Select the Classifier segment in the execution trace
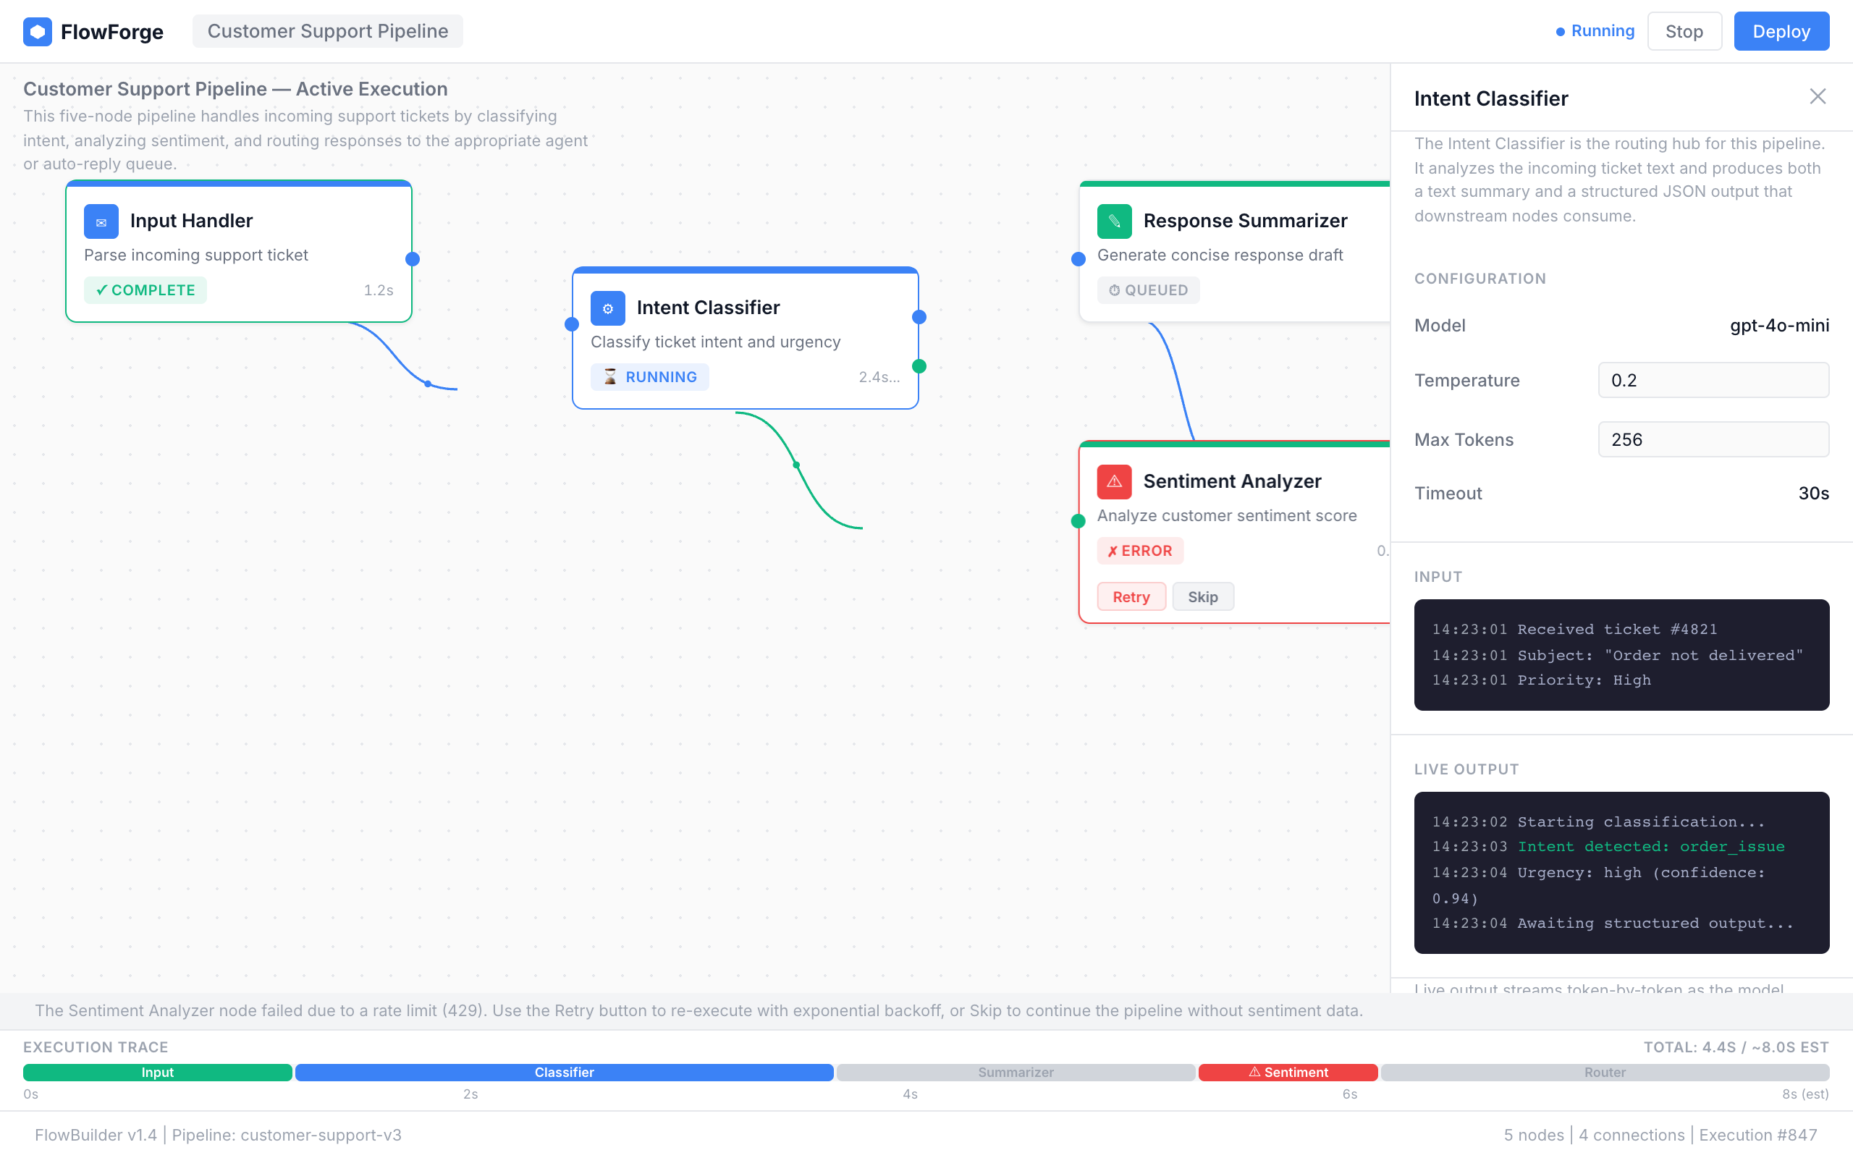 [x=565, y=1072]
